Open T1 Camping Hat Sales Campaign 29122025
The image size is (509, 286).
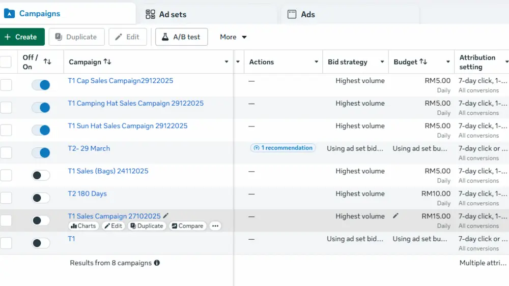pyautogui.click(x=136, y=103)
